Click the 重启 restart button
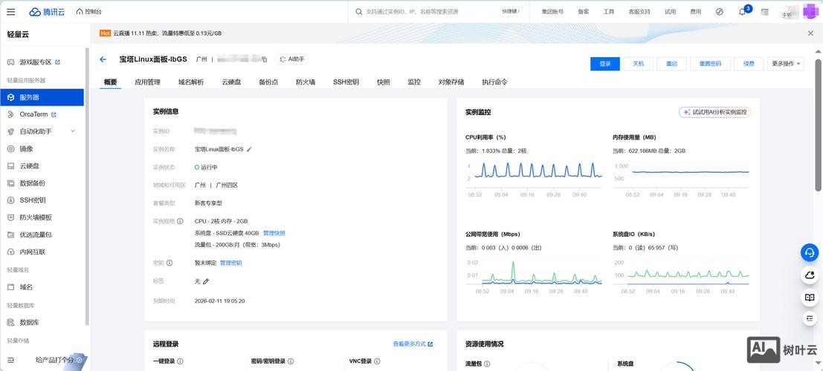The height and width of the screenshot is (371, 823). tap(671, 64)
